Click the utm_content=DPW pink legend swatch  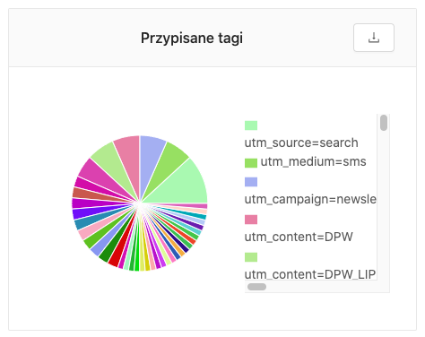[x=251, y=220]
